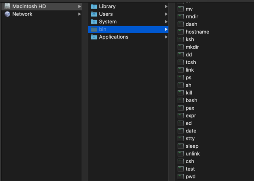Click the tcsh executable file icon
The width and height of the screenshot is (254, 182).
point(181,62)
